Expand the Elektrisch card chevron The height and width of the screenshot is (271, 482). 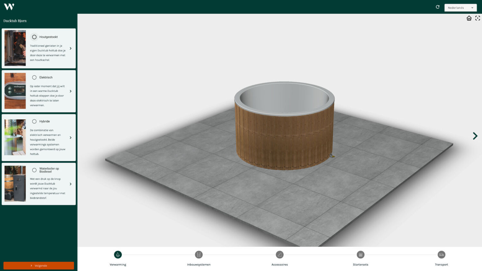[x=71, y=91]
